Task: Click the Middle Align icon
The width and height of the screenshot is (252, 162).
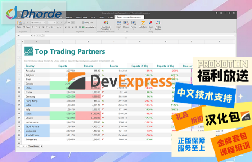Action: tap(69, 22)
